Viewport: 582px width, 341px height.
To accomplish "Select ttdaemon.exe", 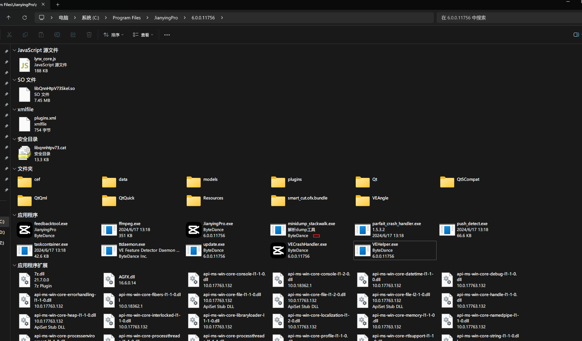I will (141, 250).
